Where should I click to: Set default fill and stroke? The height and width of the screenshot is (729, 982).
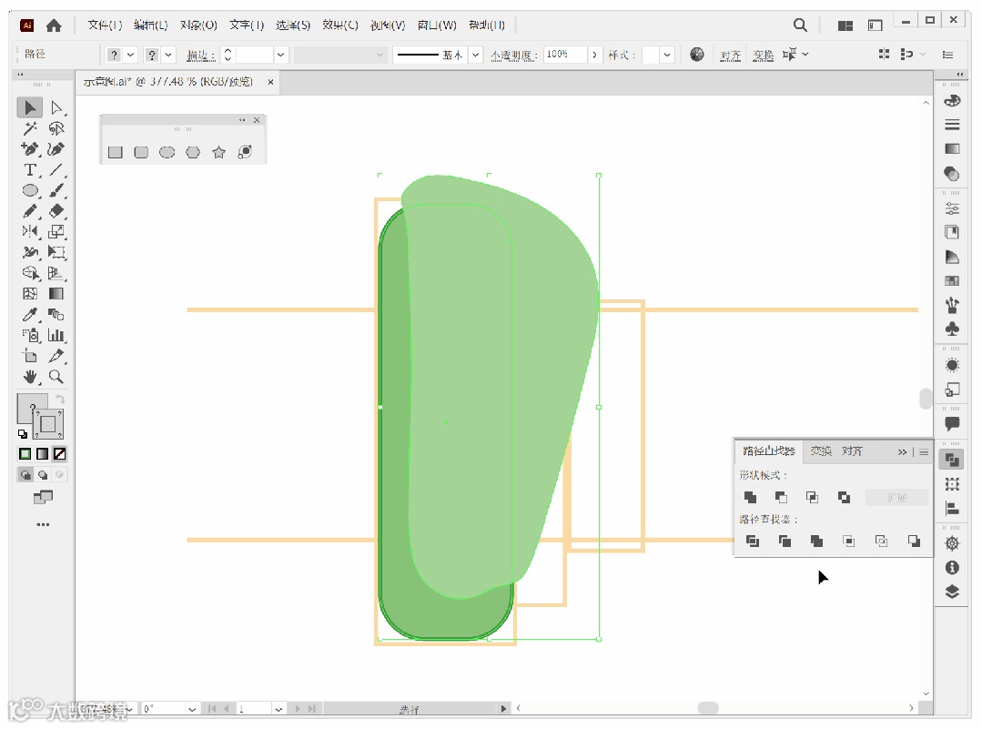(23, 434)
